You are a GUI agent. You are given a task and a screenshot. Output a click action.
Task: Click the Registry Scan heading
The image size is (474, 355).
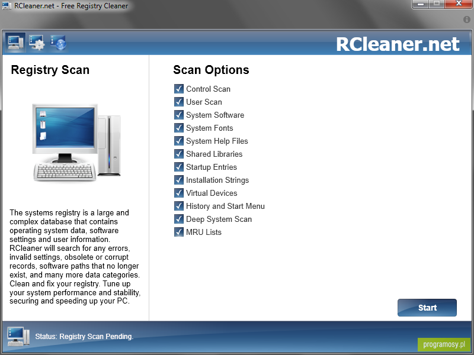coord(50,70)
